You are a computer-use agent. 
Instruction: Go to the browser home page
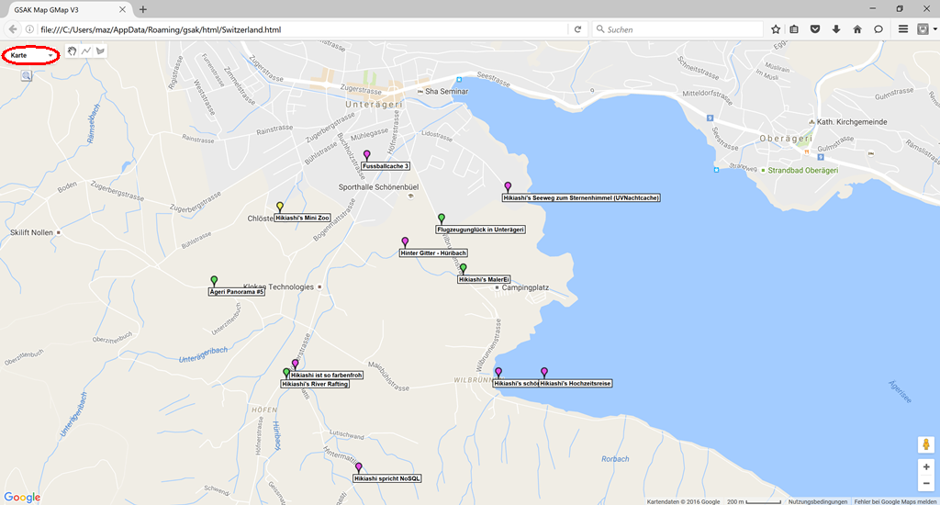click(857, 29)
